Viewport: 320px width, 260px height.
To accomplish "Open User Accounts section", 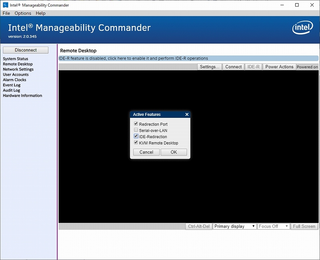I will point(16,75).
